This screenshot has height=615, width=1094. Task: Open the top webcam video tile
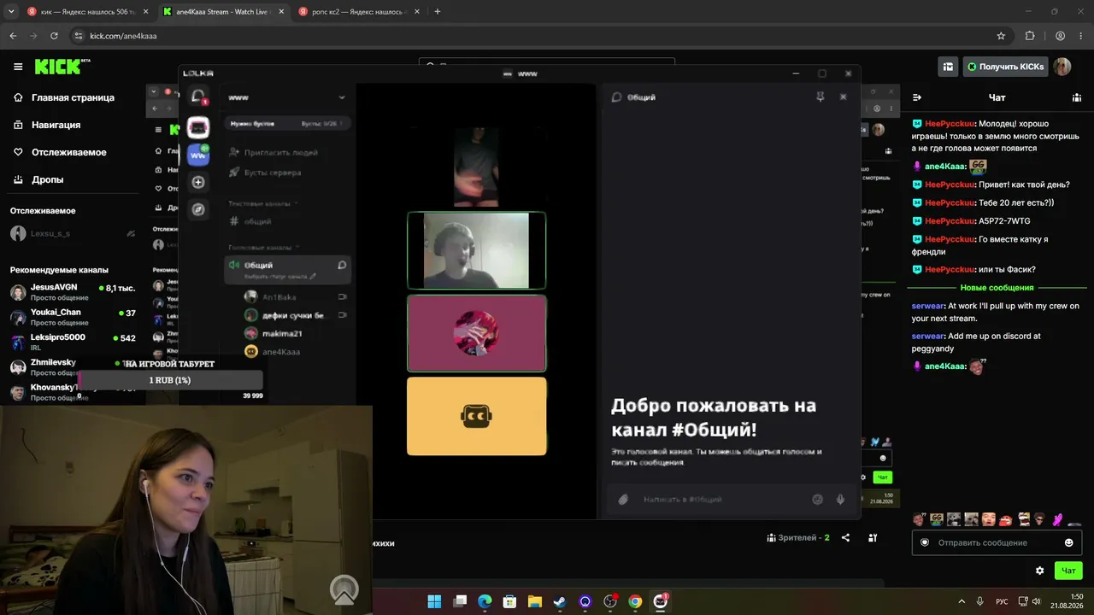(x=476, y=167)
